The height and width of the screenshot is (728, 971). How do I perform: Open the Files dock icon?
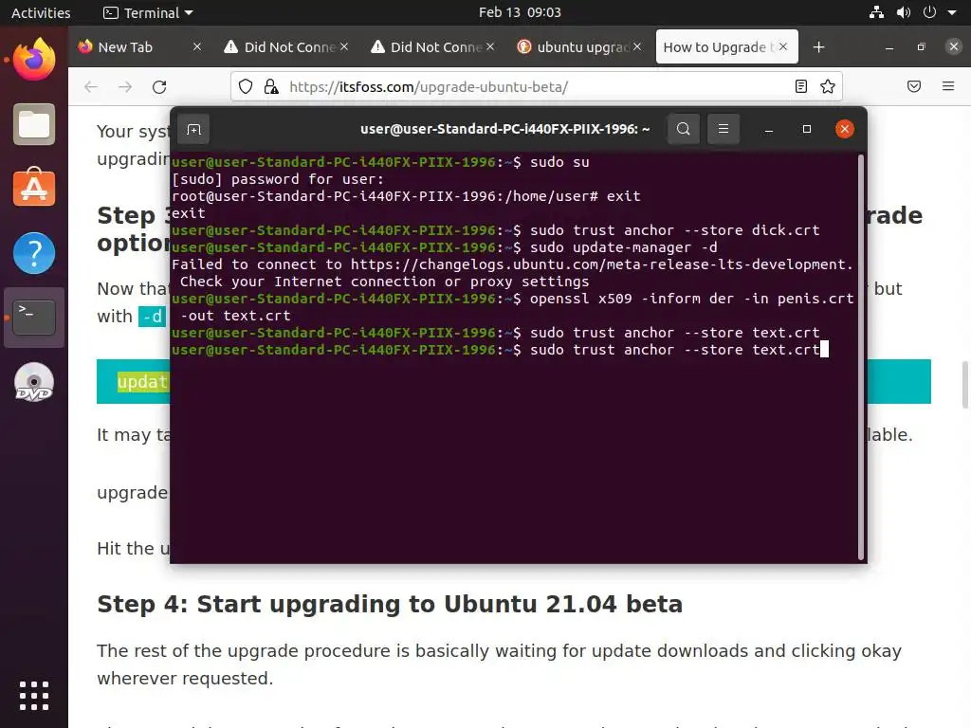click(x=34, y=124)
